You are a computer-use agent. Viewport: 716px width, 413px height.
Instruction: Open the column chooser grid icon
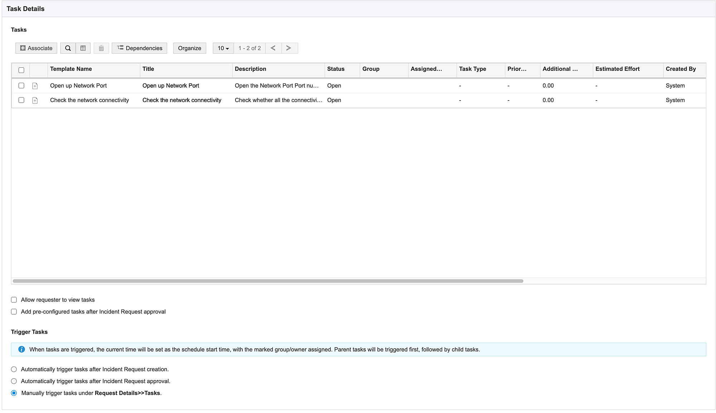click(x=83, y=48)
